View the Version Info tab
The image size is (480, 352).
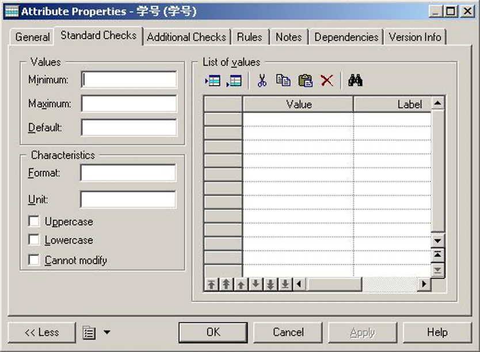pos(415,37)
